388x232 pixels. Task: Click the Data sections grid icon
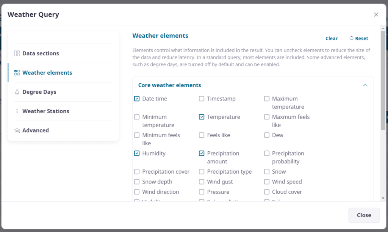point(17,53)
